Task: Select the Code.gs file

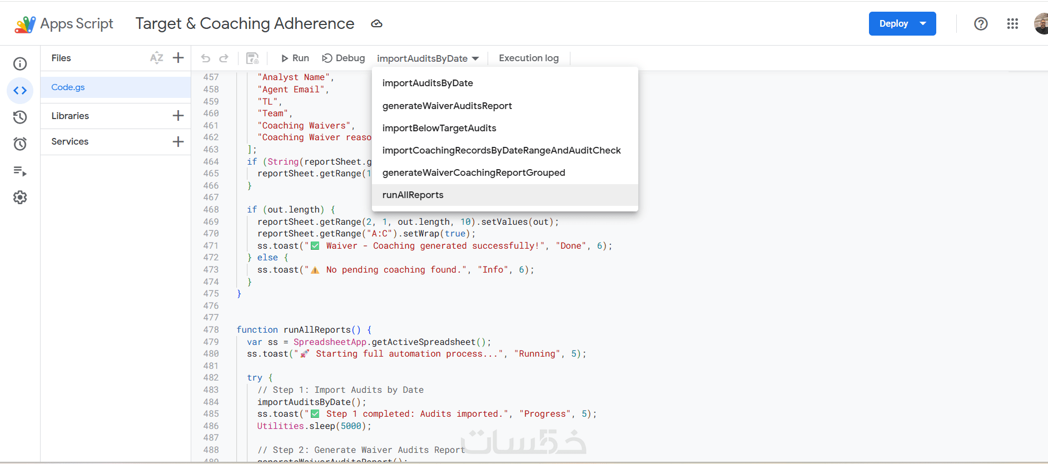Action: click(x=68, y=87)
